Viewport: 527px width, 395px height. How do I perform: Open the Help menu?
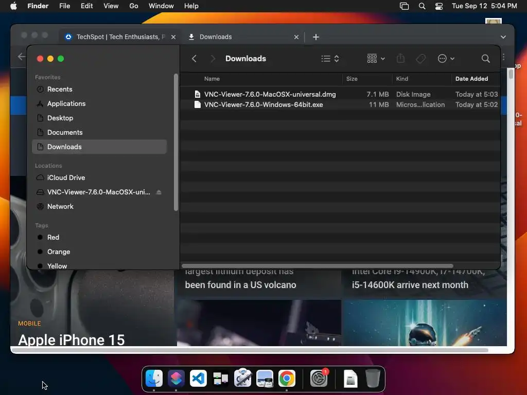tap(191, 6)
